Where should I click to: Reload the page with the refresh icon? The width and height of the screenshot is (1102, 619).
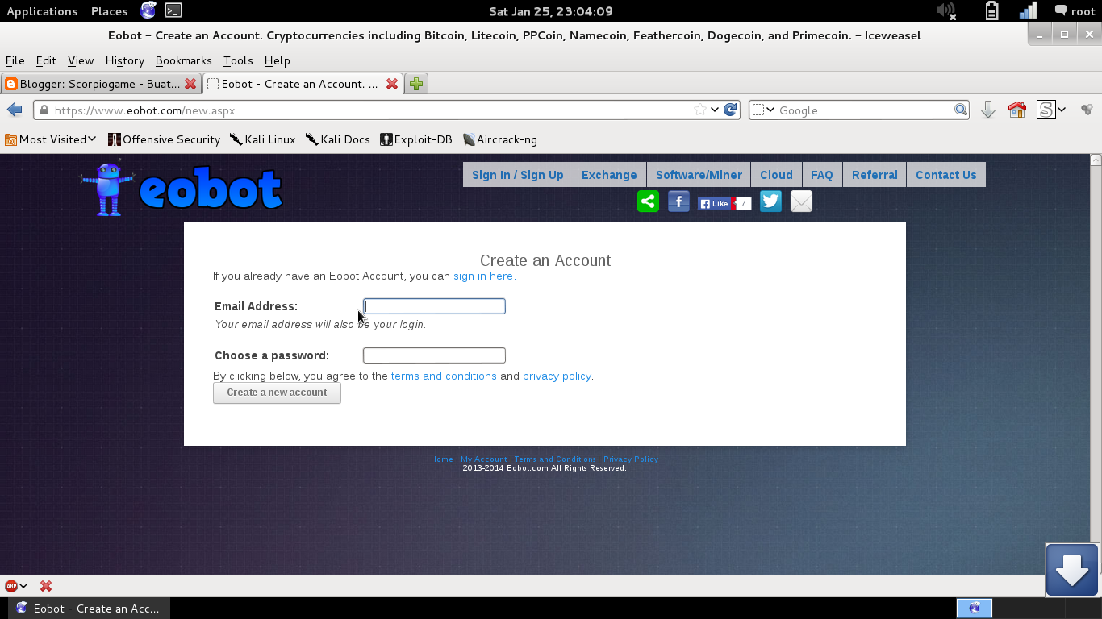pyautogui.click(x=731, y=110)
